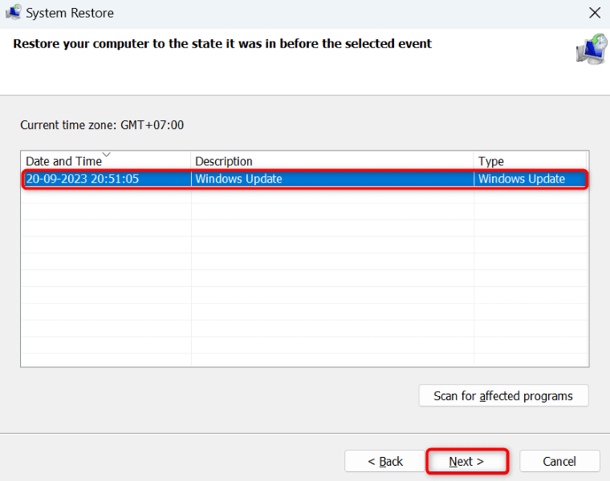Image resolution: width=610 pixels, height=481 pixels.
Task: Sort by Type column header
Action: click(530, 161)
